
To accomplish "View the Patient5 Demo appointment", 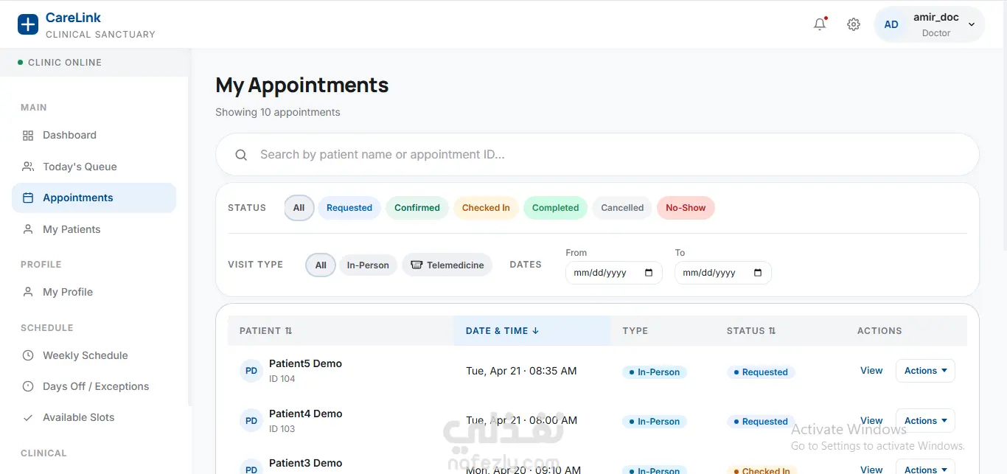I will point(871,371).
